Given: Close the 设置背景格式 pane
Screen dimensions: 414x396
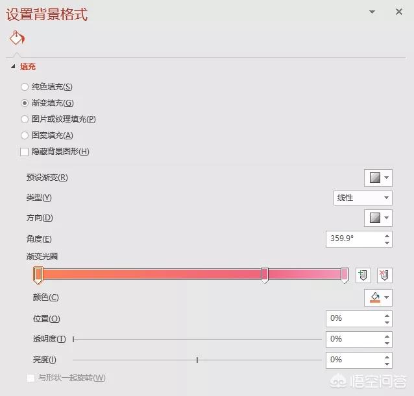Looking at the screenshot, I should (399, 12).
